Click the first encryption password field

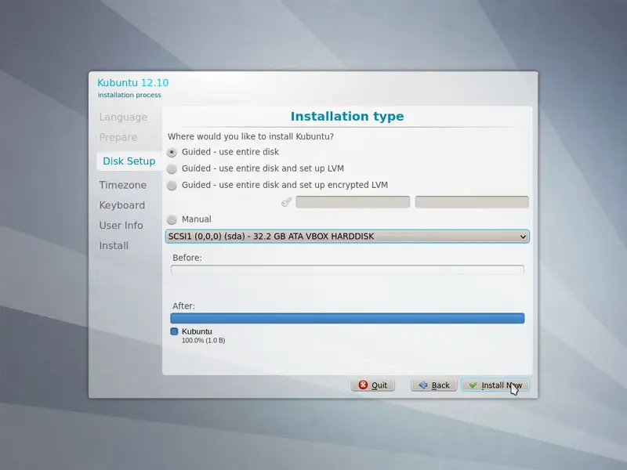point(353,202)
